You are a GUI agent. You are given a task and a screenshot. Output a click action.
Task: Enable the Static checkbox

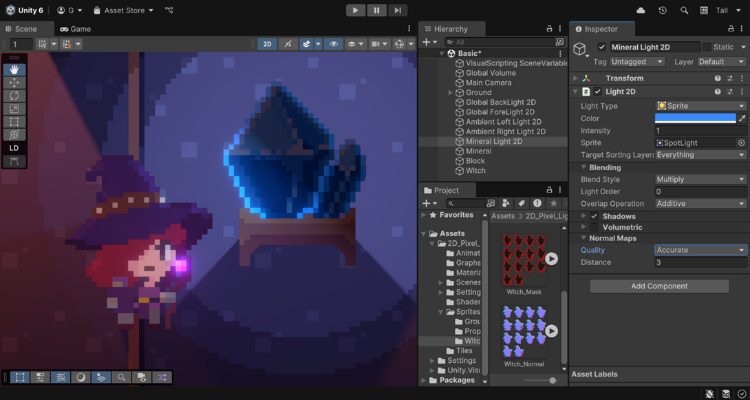click(x=707, y=47)
